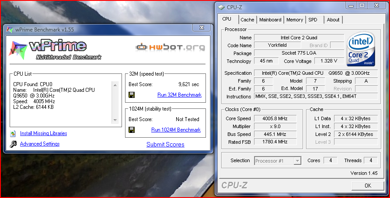
Task: Click the Package value Socket 775 LGA
Action: click(x=299, y=53)
